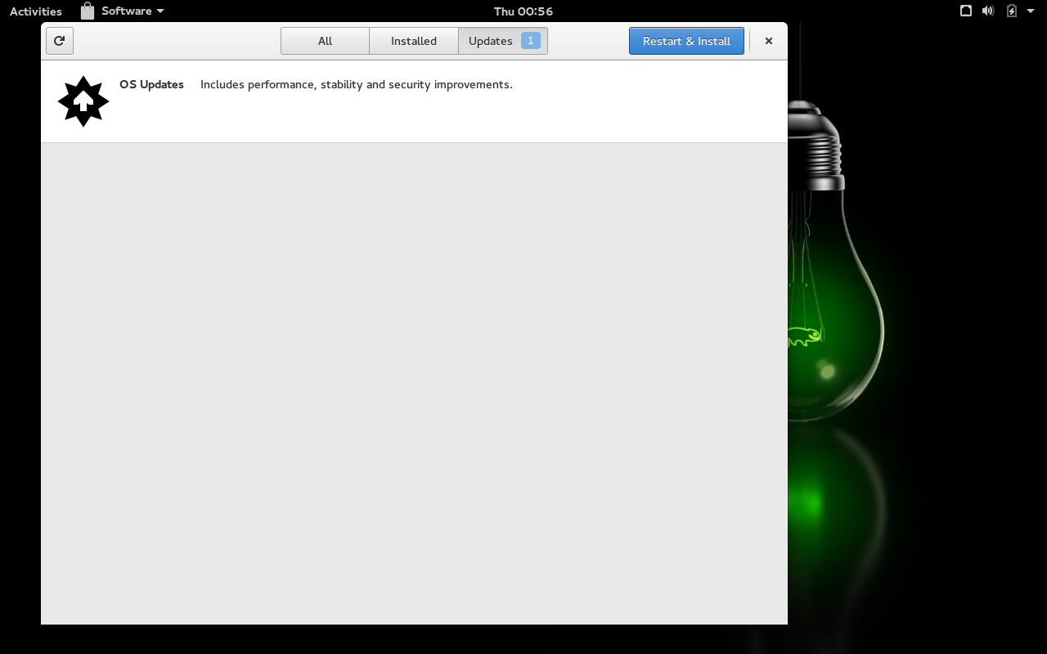Close the Software window

768,41
